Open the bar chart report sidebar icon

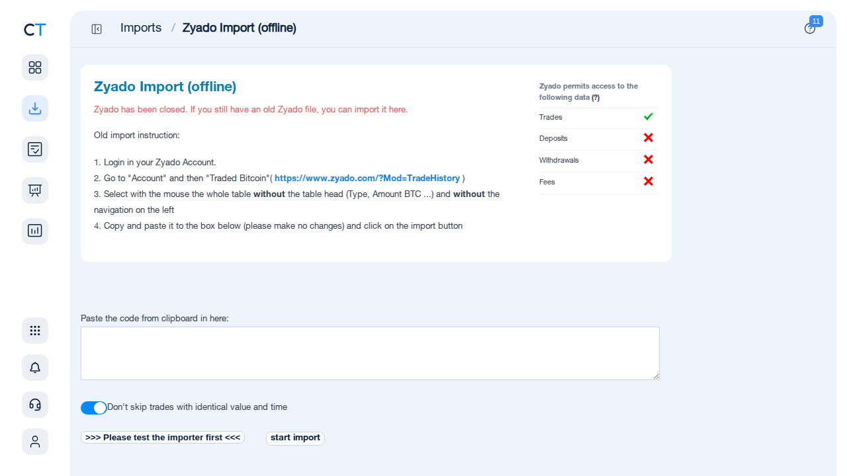click(x=35, y=231)
